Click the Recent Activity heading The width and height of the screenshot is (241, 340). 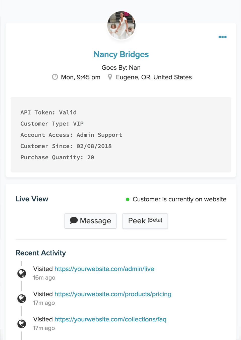click(x=41, y=253)
